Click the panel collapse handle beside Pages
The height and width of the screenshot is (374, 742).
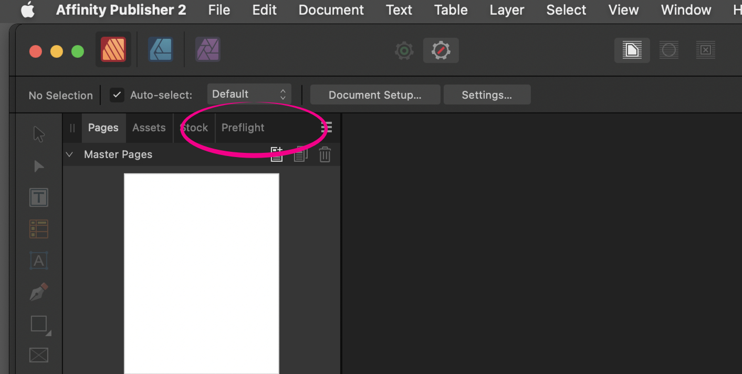pos(72,128)
